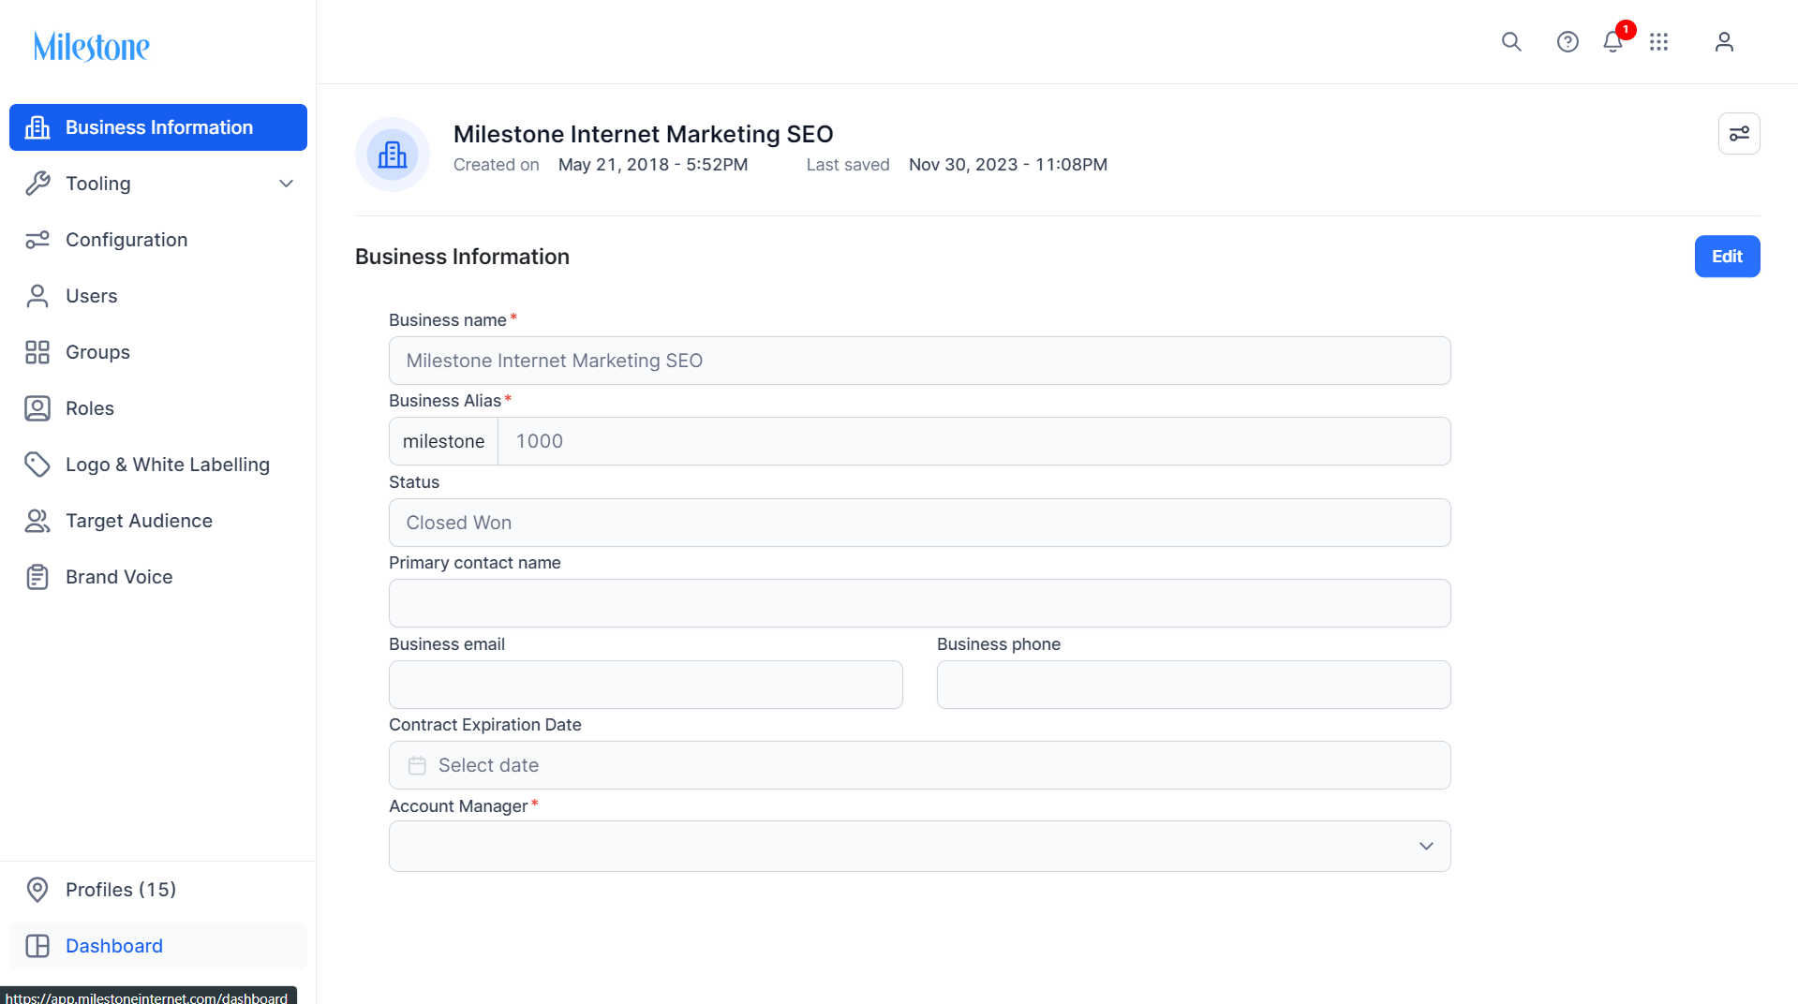Click the Brand Voice clipboard icon

[x=37, y=577]
